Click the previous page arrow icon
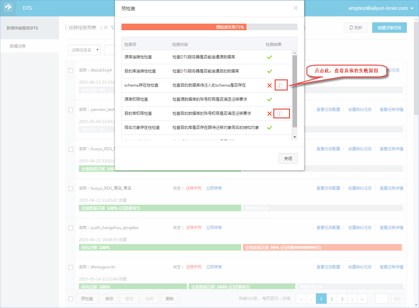 pos(311,299)
